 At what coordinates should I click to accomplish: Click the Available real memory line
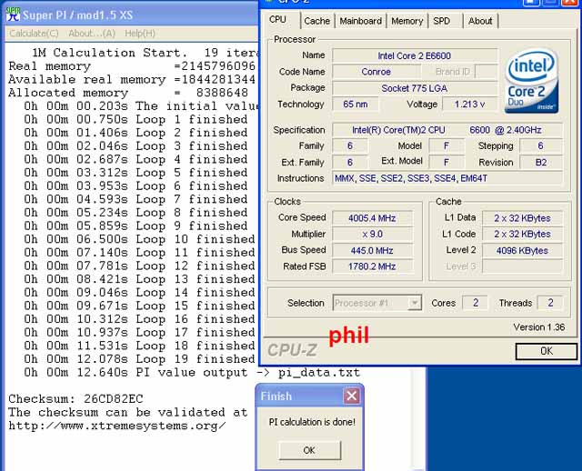click(x=132, y=80)
